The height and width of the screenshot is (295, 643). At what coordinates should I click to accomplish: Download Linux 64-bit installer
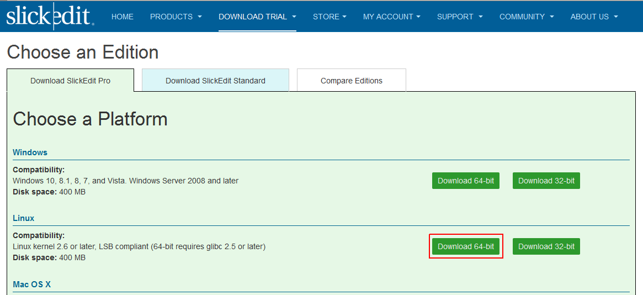pos(466,246)
